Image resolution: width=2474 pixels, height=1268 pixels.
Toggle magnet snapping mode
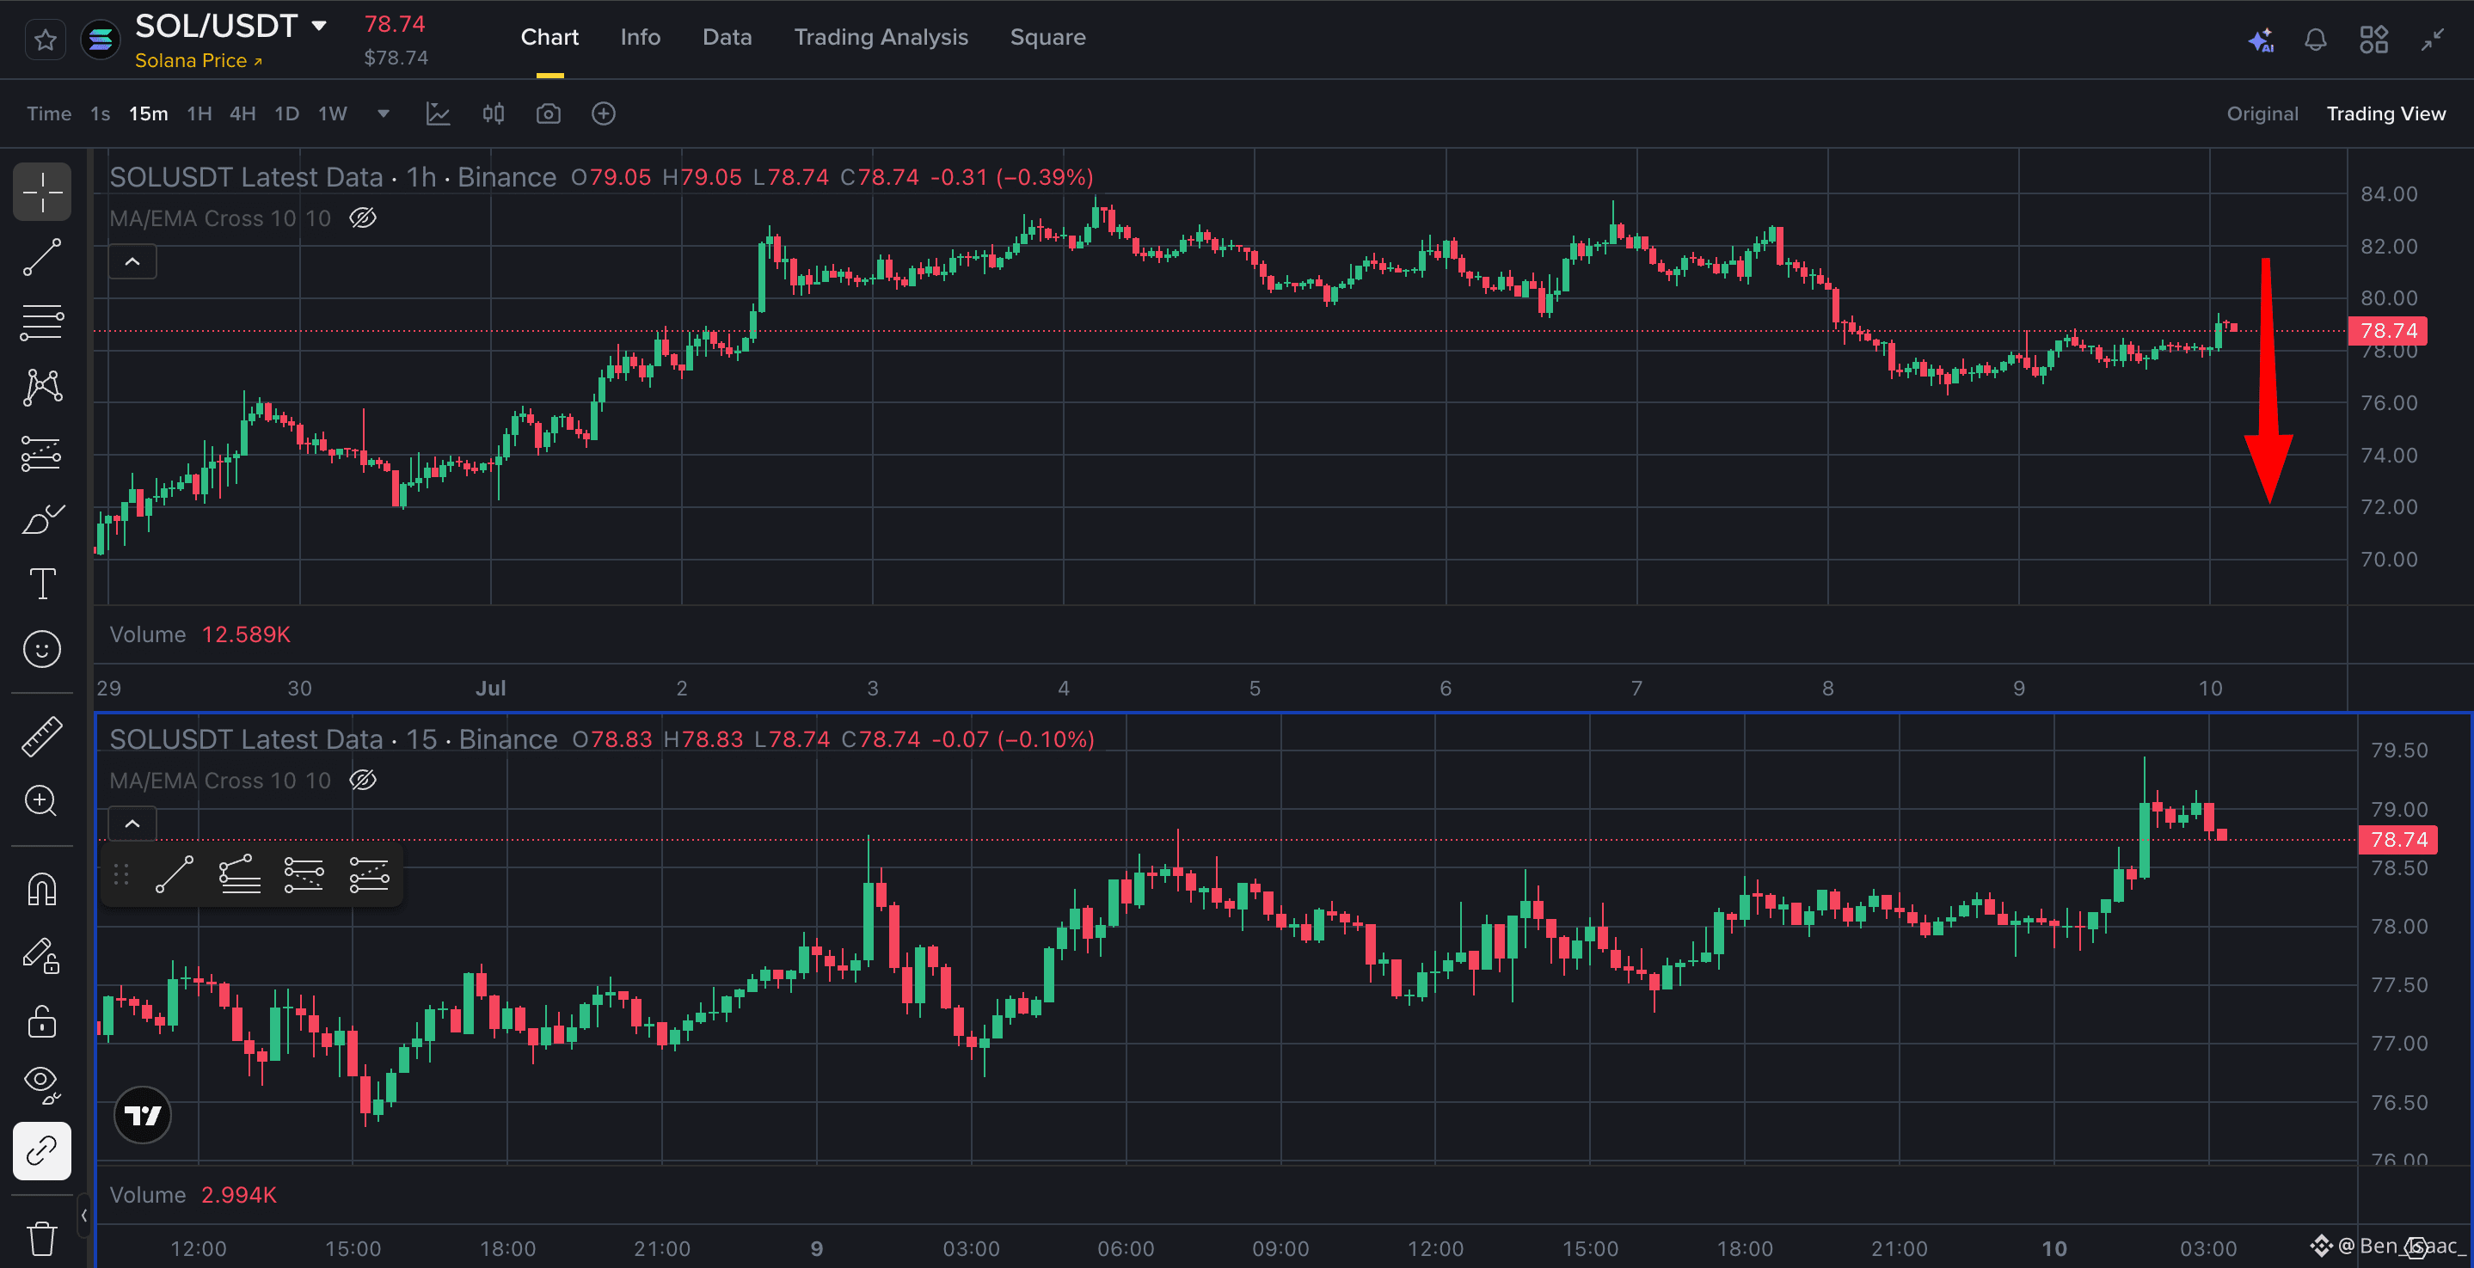42,889
